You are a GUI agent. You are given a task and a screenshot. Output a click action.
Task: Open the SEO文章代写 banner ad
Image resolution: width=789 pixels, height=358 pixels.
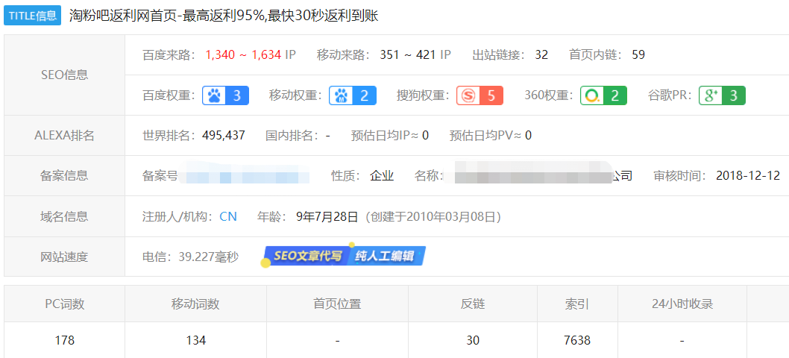pos(343,256)
